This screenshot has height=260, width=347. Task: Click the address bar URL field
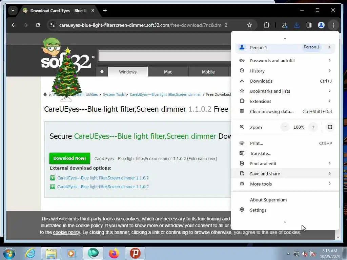click(x=143, y=25)
